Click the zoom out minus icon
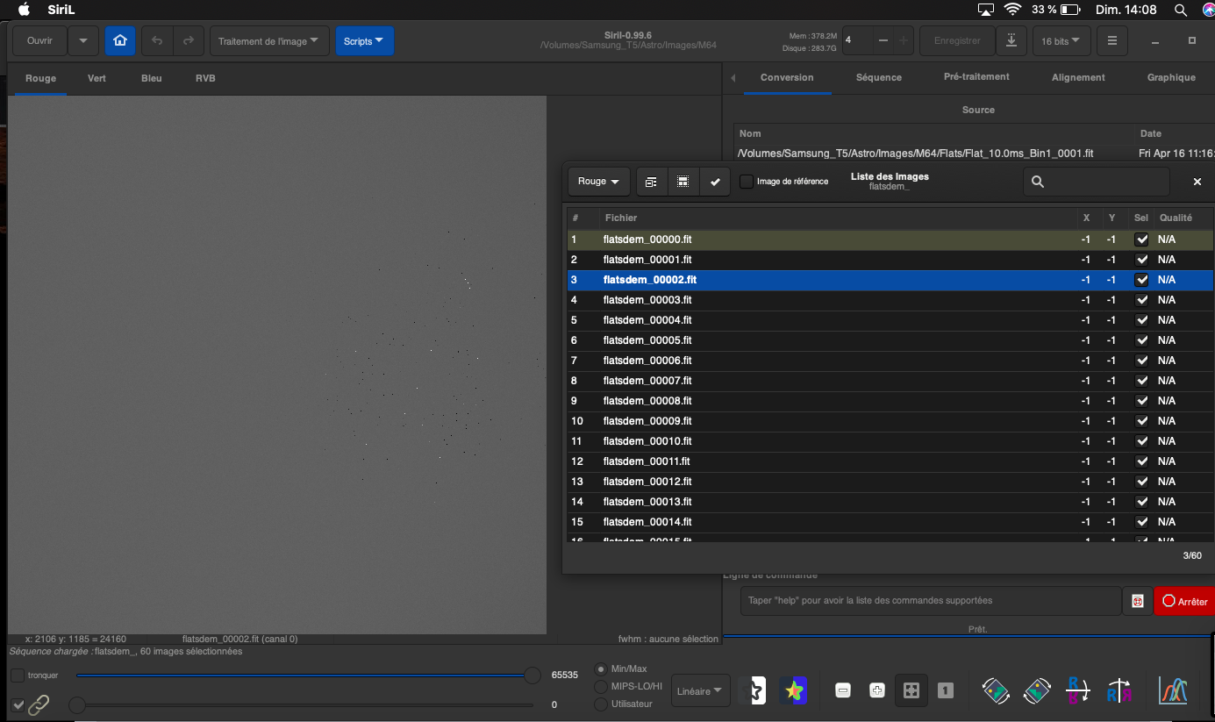 [x=843, y=690]
